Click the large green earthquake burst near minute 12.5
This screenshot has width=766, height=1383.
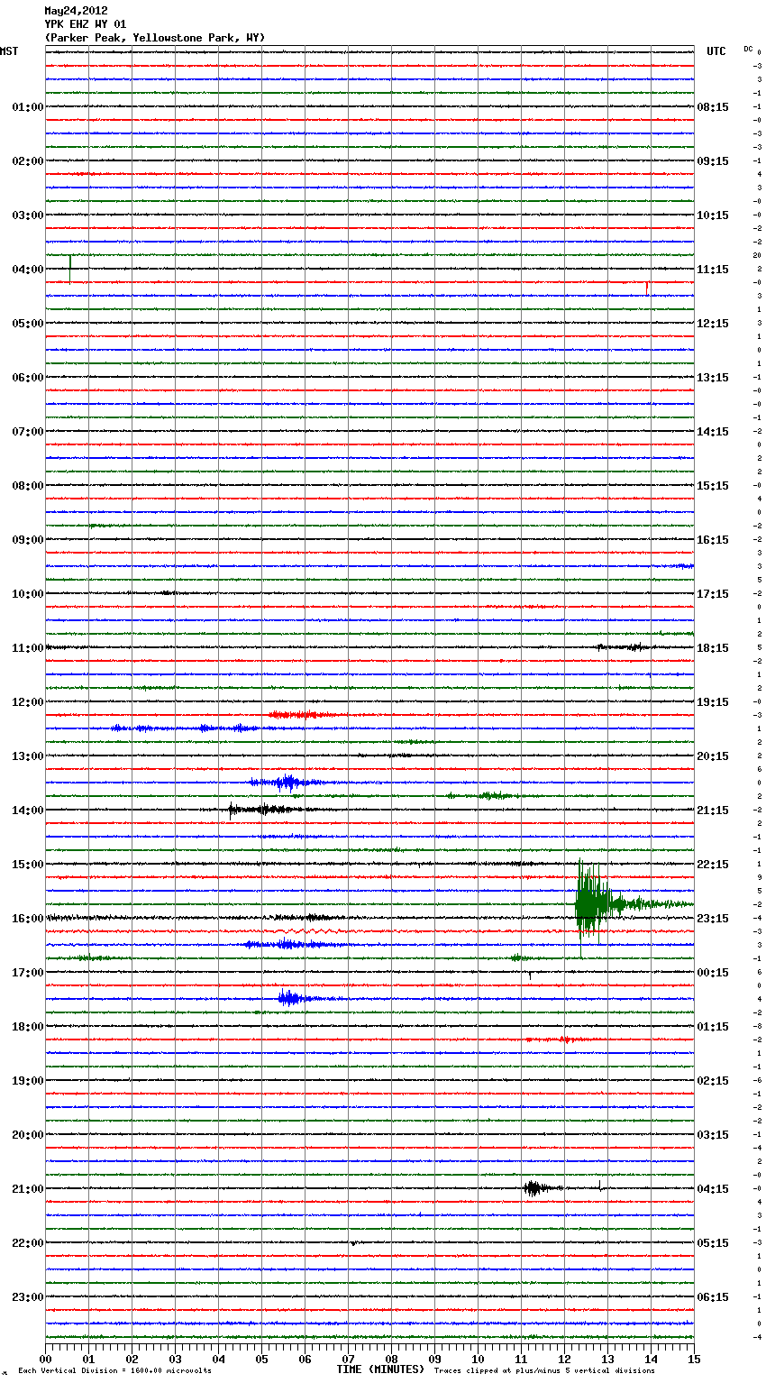(x=591, y=904)
